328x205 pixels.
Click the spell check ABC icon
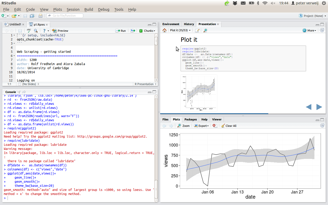point(29,30)
